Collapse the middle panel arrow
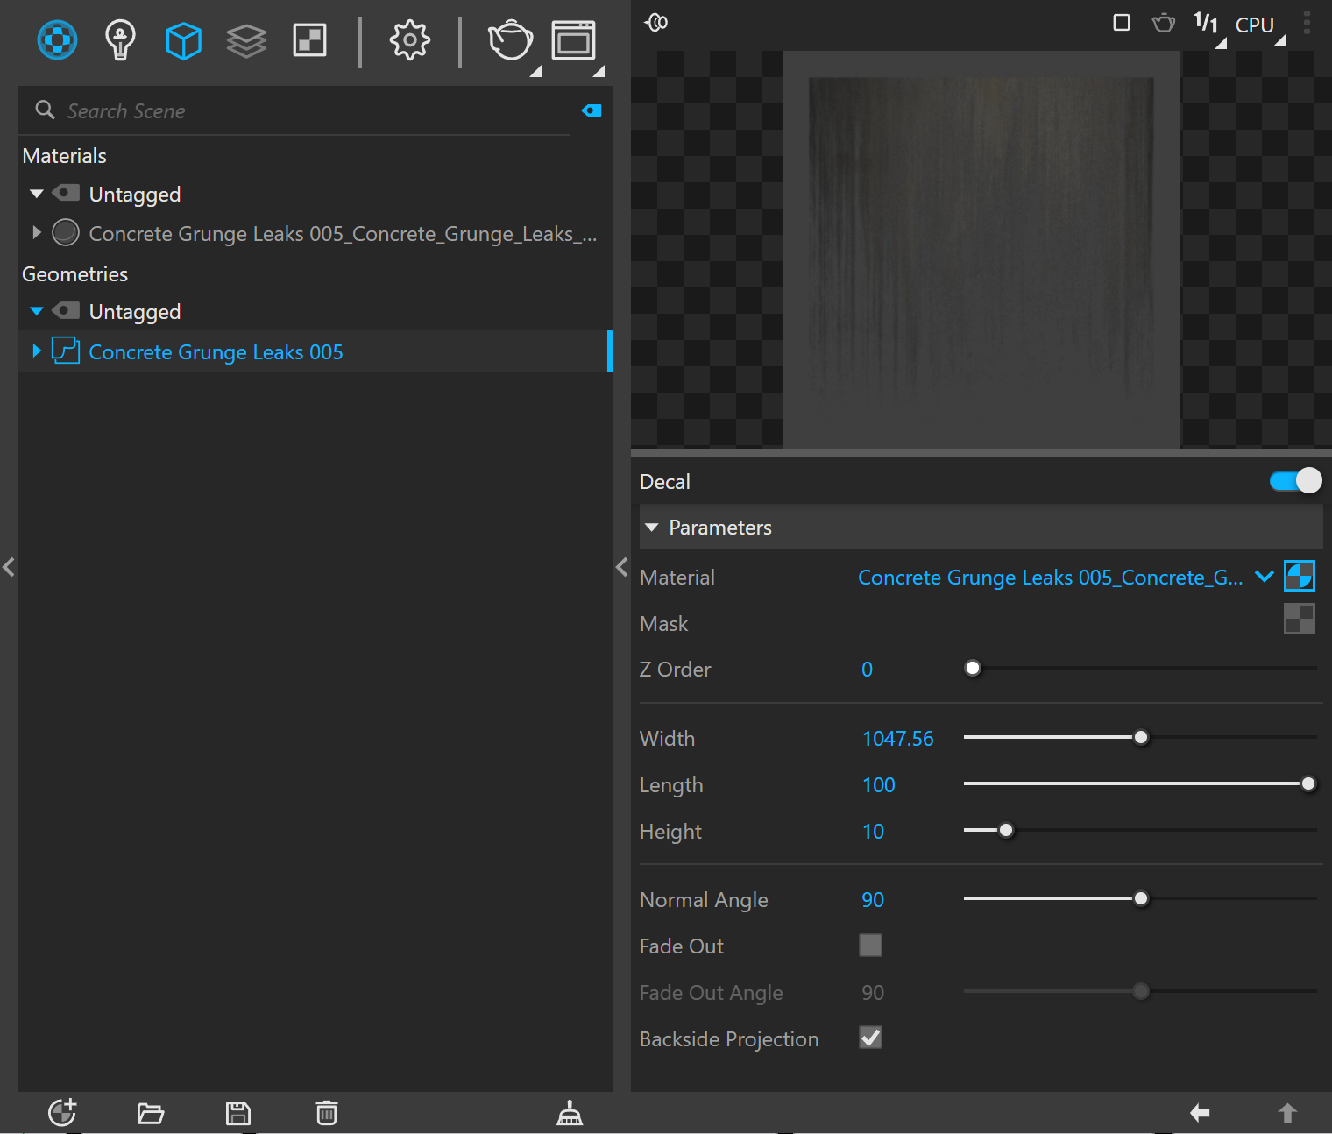Screen dimensions: 1332x1134 [x=622, y=567]
